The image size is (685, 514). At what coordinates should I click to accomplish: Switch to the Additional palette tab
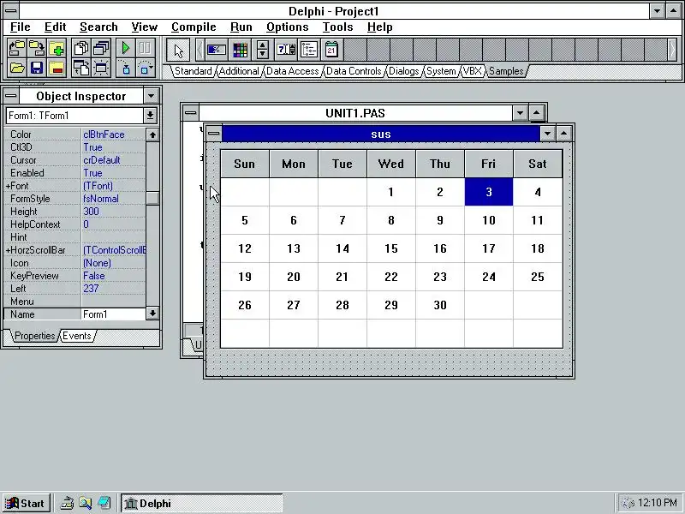(239, 71)
